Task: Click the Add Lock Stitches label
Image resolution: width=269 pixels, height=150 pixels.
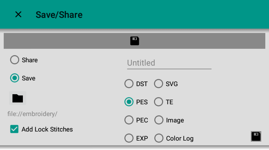Action: pyautogui.click(x=47, y=129)
